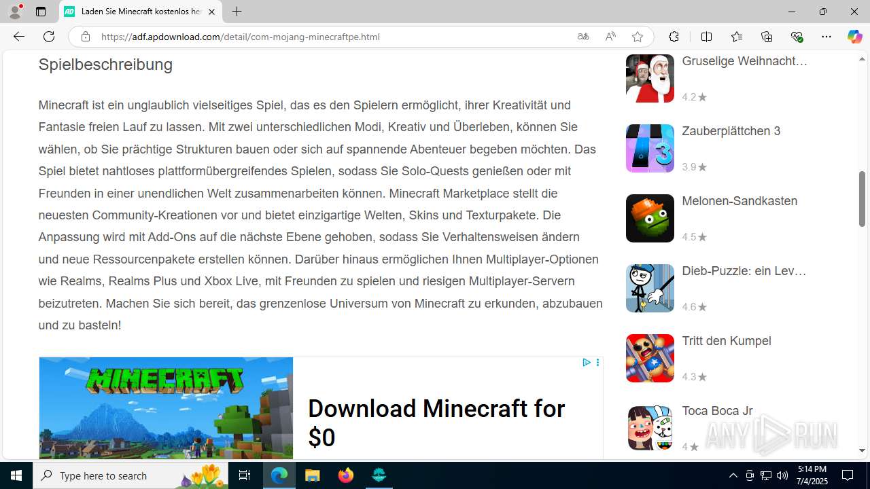Click the 4.6 rating under Dieb-Puzzle

(x=694, y=307)
